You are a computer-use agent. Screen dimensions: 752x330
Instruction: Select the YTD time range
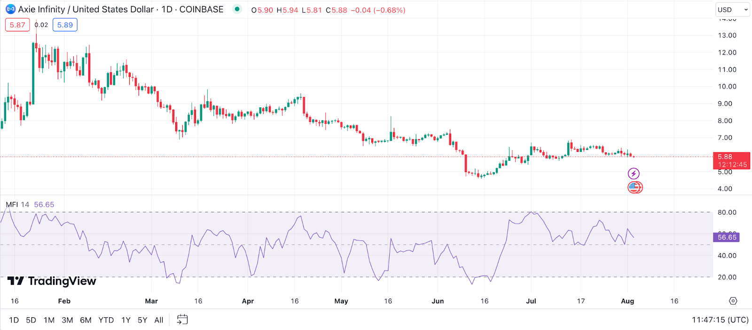tap(106, 320)
